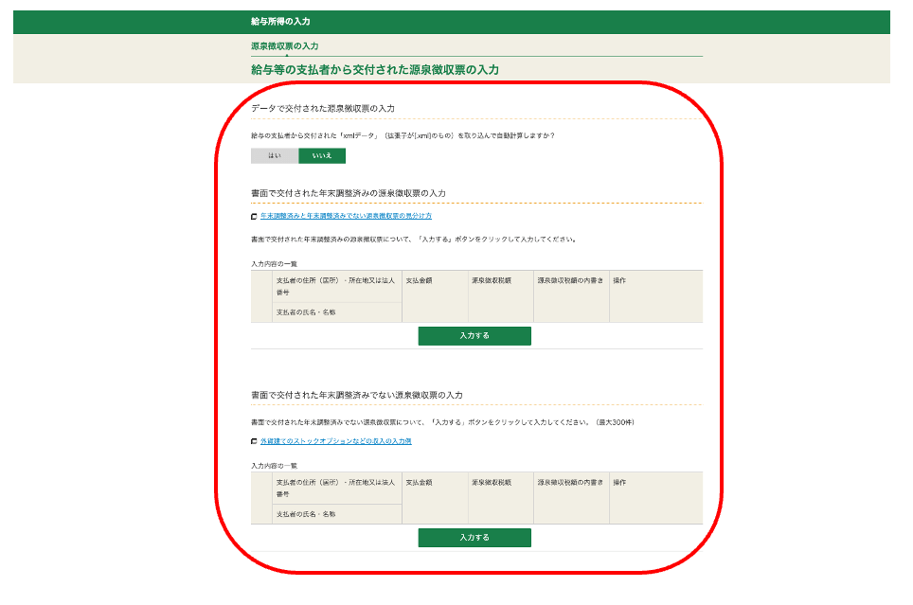Click the new-window icon beside the ストックオプション link
Viewport: 913px width, 605px height.
click(x=254, y=442)
